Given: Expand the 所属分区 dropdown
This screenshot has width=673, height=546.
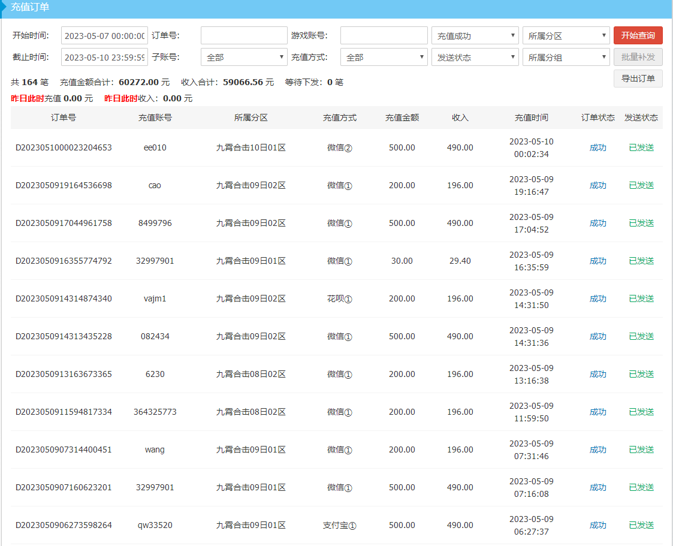Looking at the screenshot, I should click(566, 36).
